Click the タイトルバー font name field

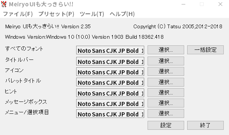pos(110,61)
